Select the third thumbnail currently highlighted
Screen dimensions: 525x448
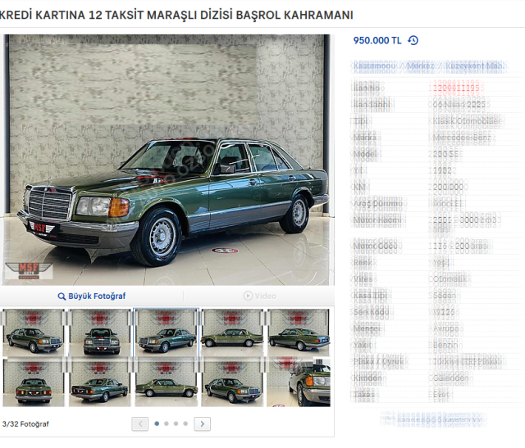click(x=166, y=333)
